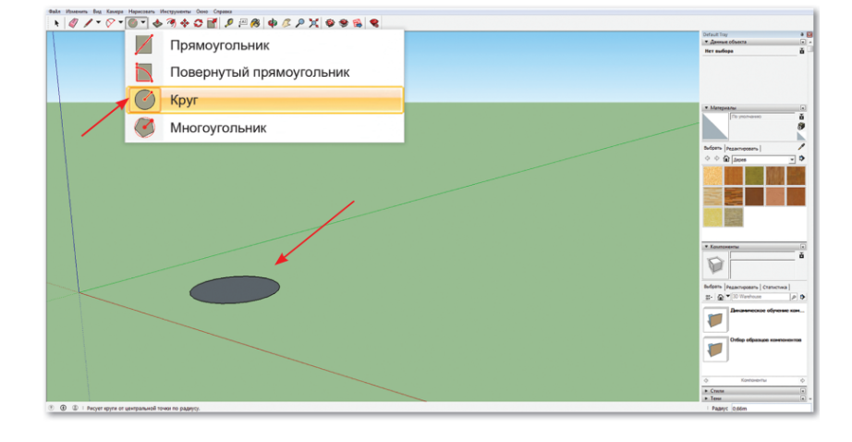852x442 pixels.
Task: Select the salmon pink wood swatch
Action: click(x=775, y=196)
